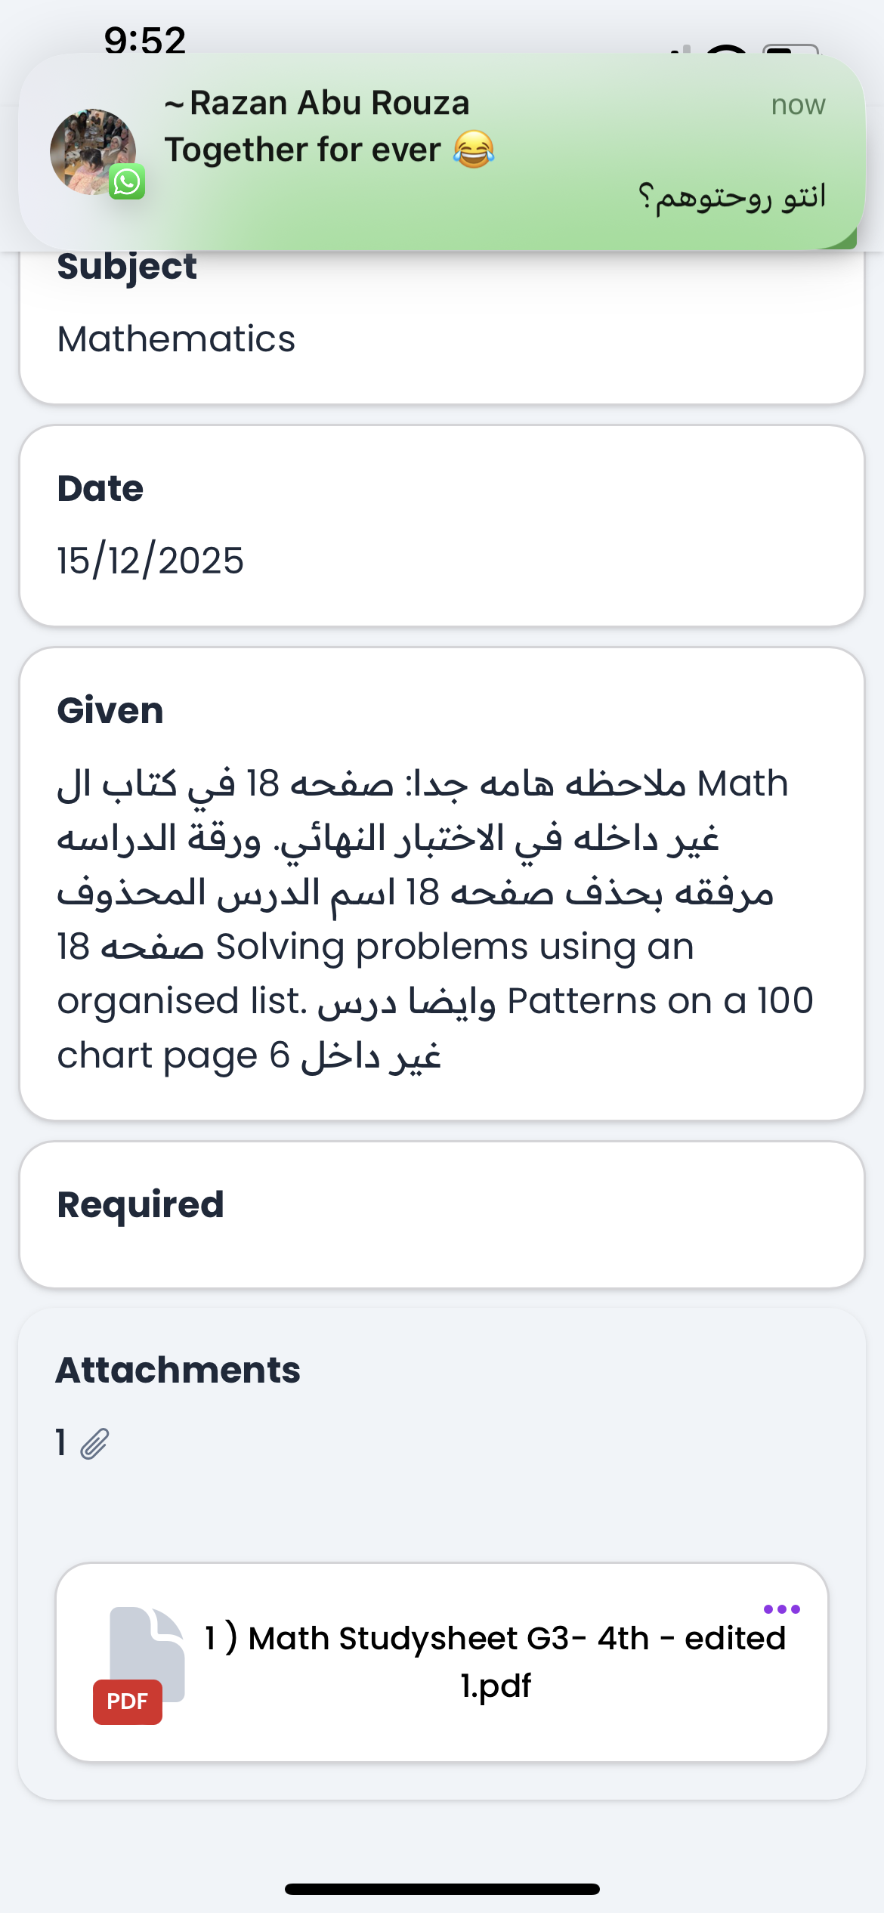Tap the Date field heading
The width and height of the screenshot is (884, 1913).
[100, 488]
